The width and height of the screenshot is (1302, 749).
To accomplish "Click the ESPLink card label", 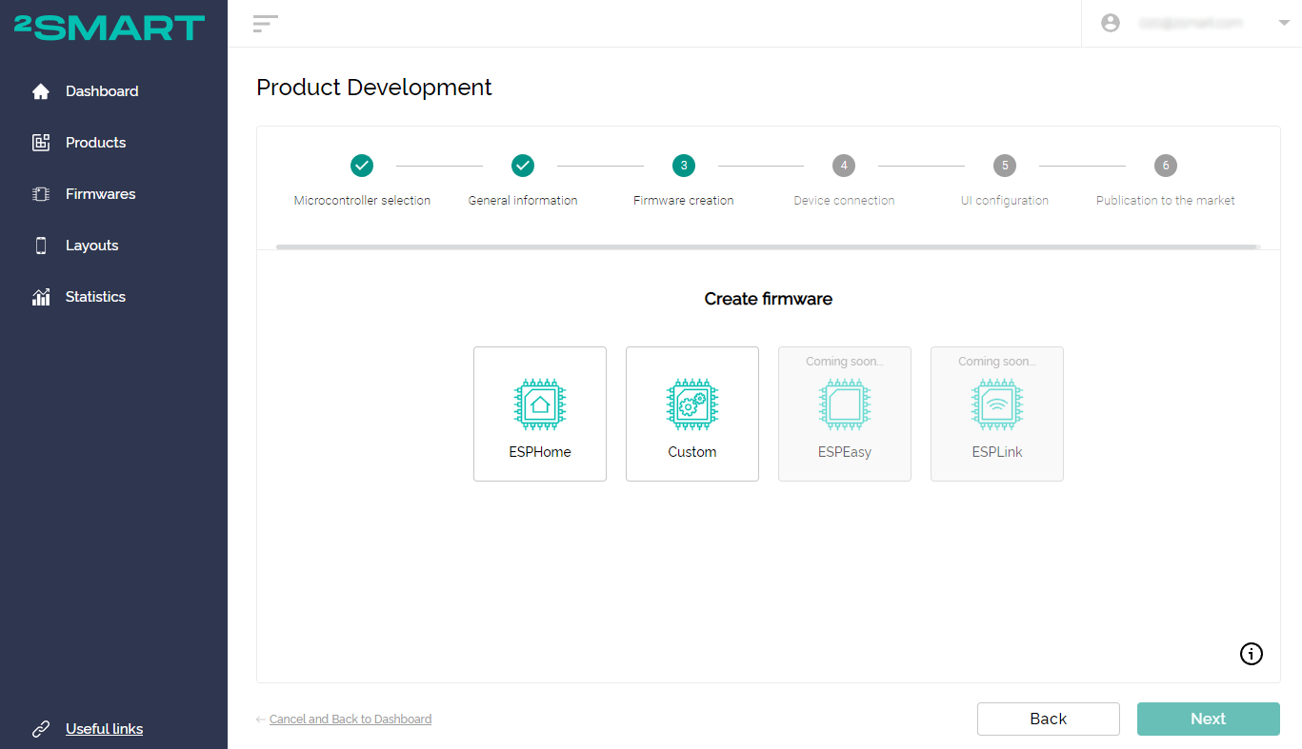I will 997,452.
